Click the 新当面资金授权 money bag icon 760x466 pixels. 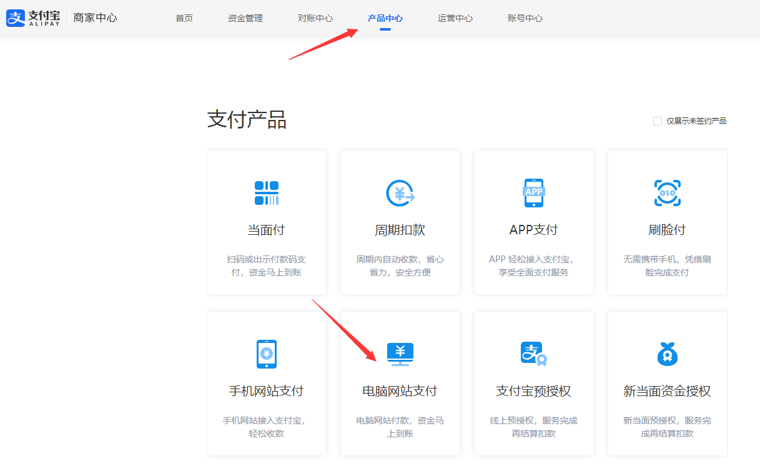click(667, 354)
